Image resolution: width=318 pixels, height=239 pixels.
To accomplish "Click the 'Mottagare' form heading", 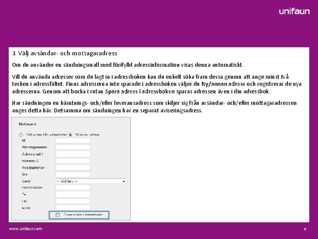I will [x=27, y=124].
